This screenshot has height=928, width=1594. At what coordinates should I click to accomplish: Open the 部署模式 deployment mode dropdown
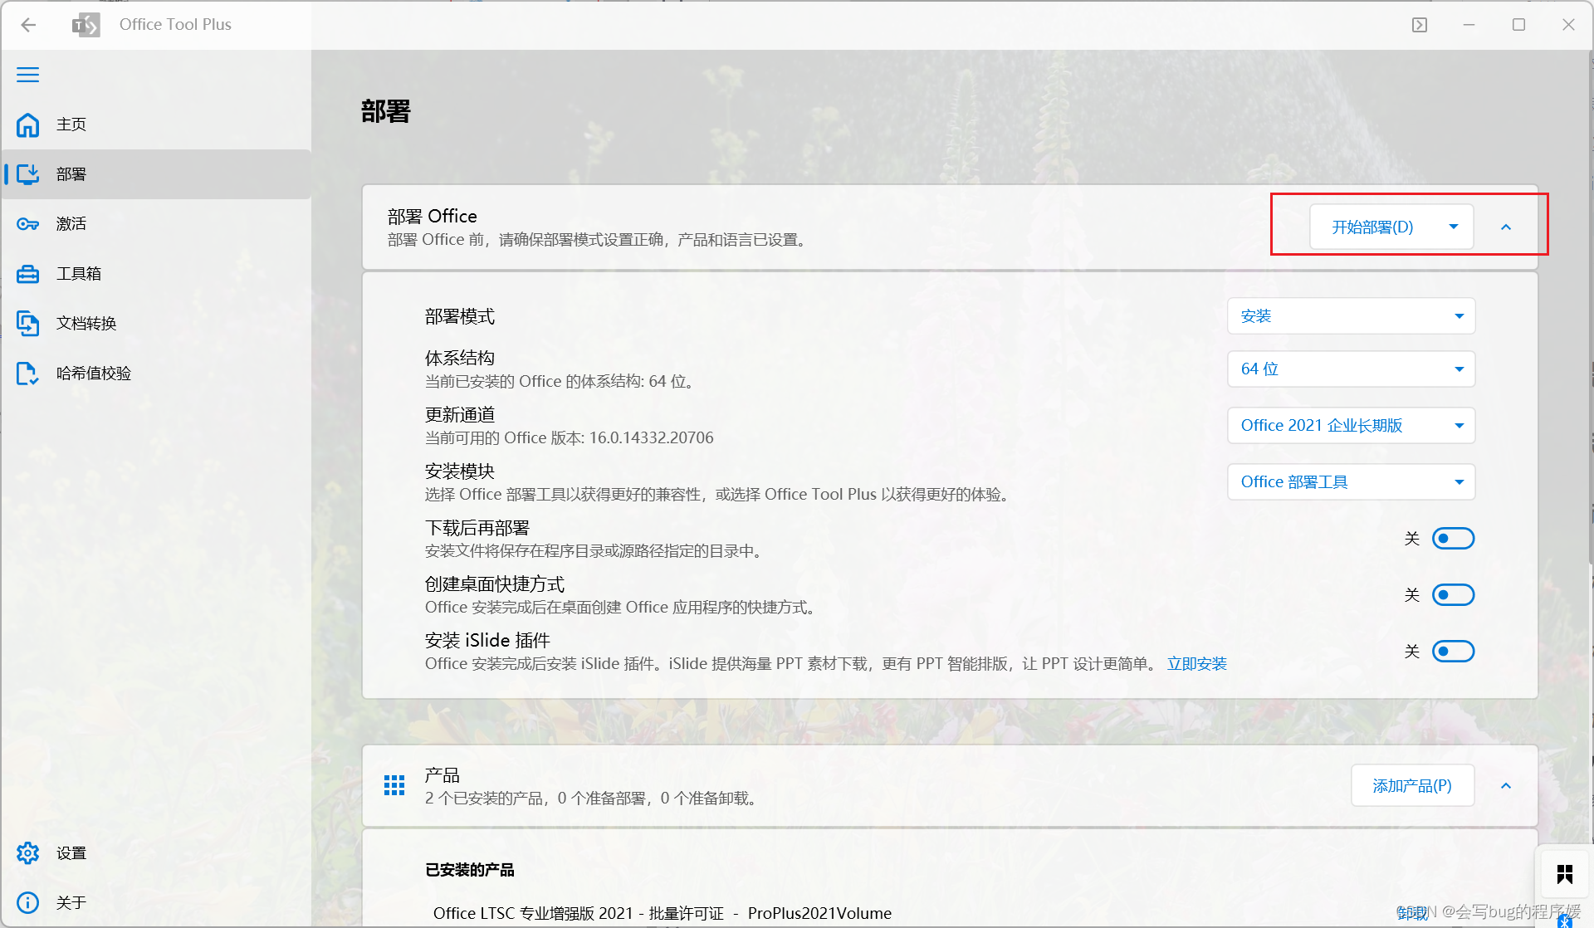coord(1350,315)
